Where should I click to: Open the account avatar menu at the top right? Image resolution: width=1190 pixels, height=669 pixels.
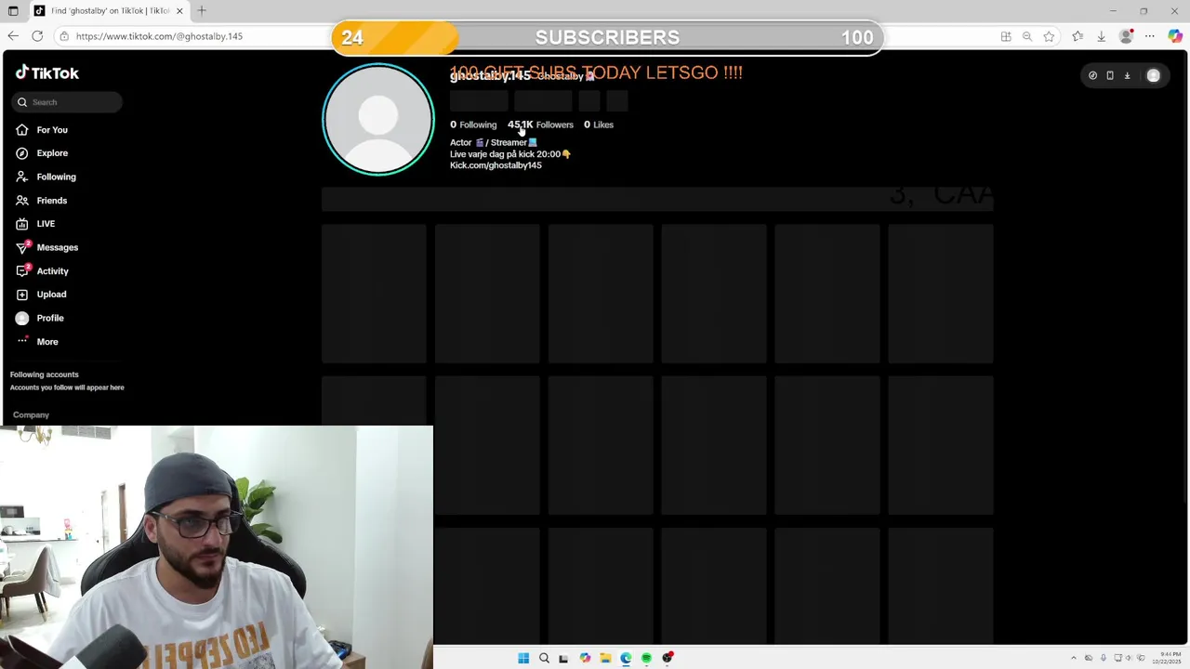1154,76
